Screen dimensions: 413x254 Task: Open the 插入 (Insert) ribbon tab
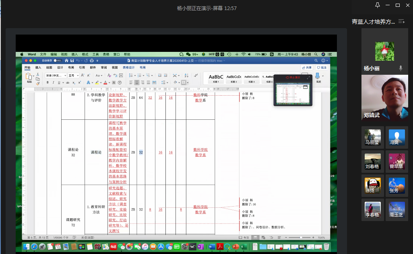coord(38,68)
